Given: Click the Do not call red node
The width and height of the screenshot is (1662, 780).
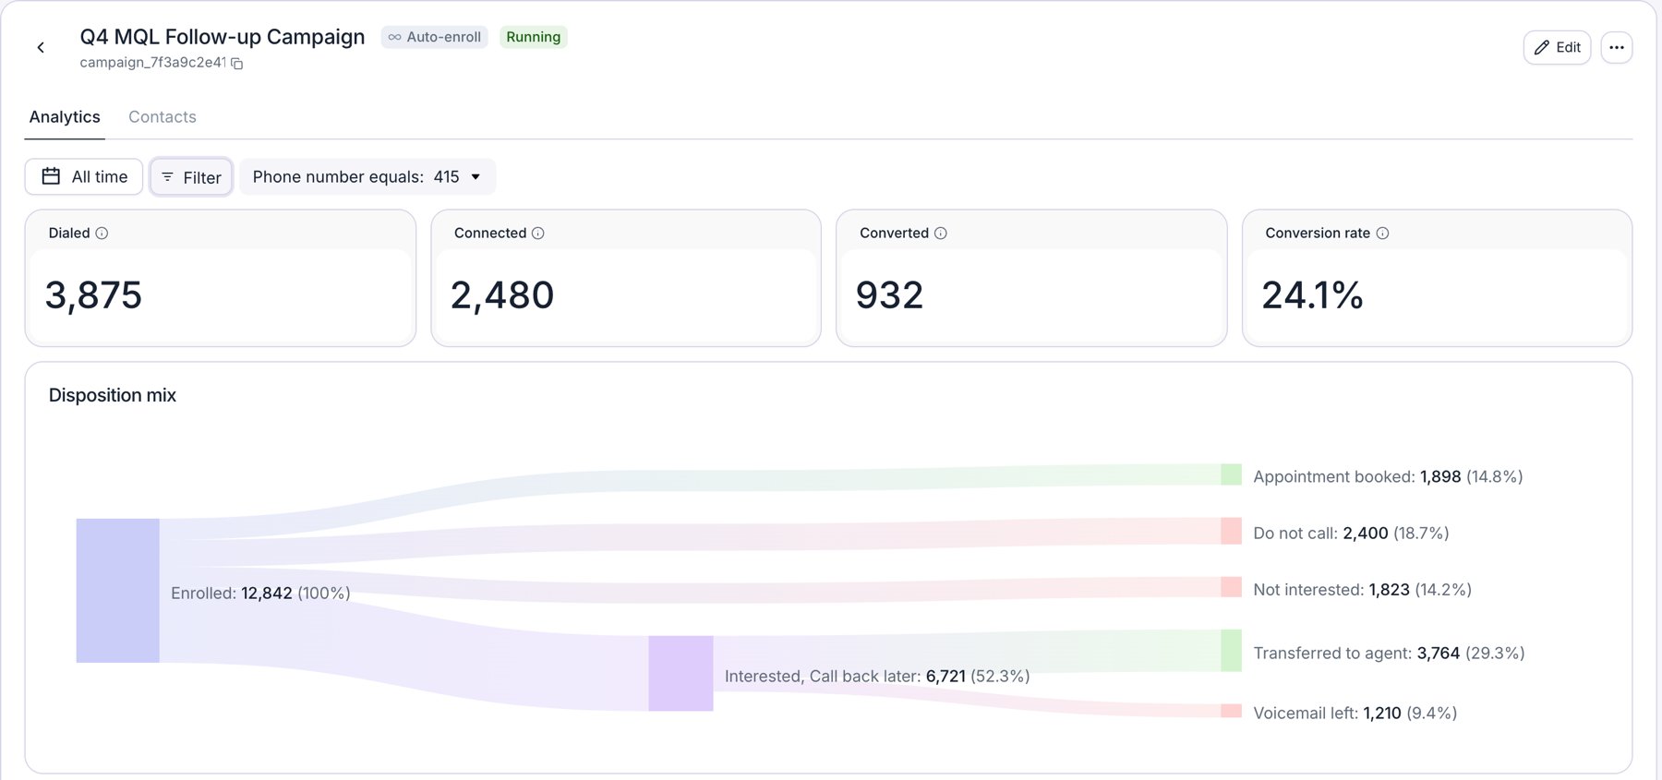Looking at the screenshot, I should (x=1231, y=531).
